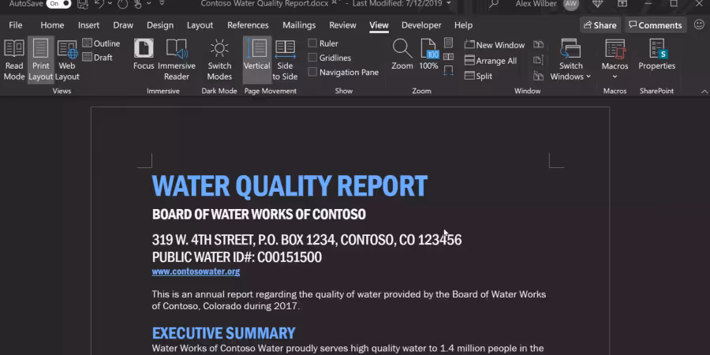Open SharePoint Properties
Screen dimensions: 710x355
click(656, 54)
